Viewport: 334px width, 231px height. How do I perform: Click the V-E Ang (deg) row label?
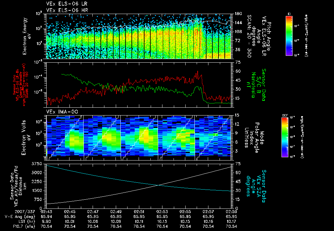(x=20, y=217)
